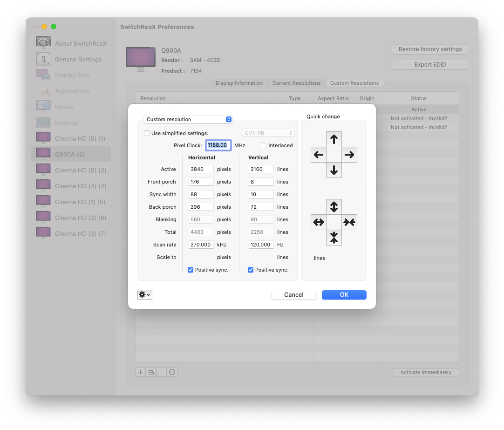
Task: Click vertical Front porch field
Action: coord(261,182)
